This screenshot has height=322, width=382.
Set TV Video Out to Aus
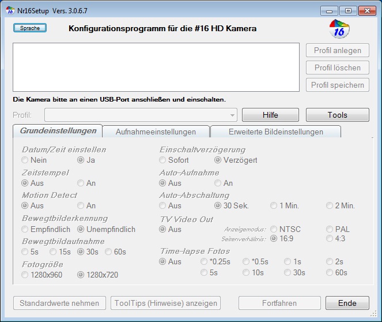pyautogui.click(x=171, y=229)
